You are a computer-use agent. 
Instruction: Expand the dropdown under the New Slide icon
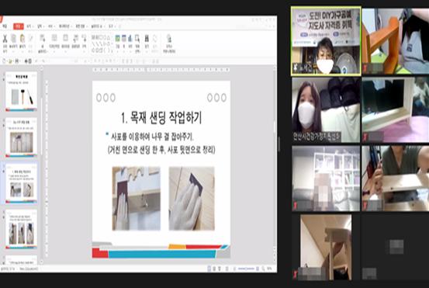tap(43, 51)
